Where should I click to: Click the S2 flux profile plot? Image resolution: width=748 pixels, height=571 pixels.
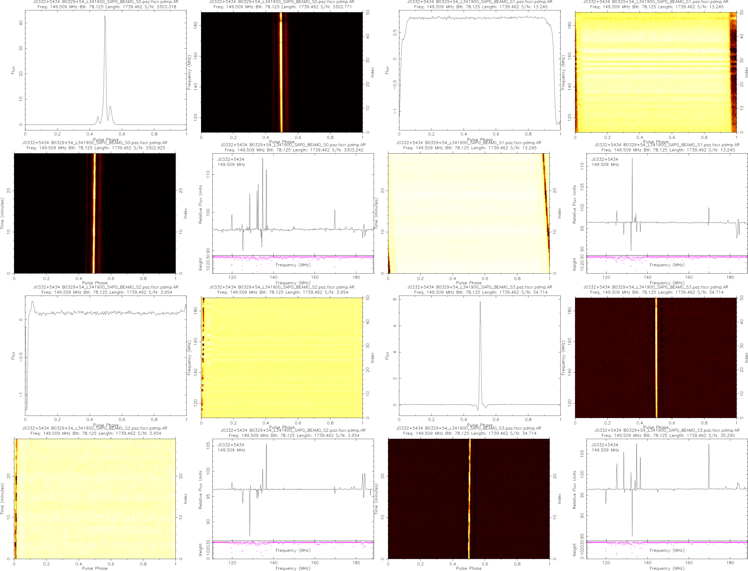click(x=106, y=355)
